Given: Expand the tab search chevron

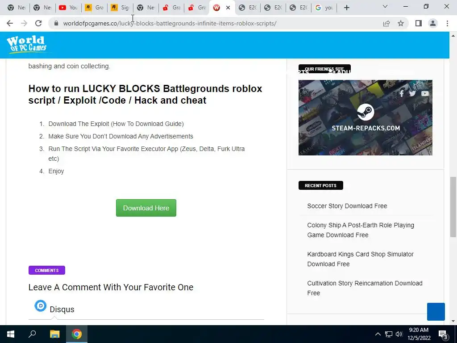Looking at the screenshot, I should pos(385,6).
